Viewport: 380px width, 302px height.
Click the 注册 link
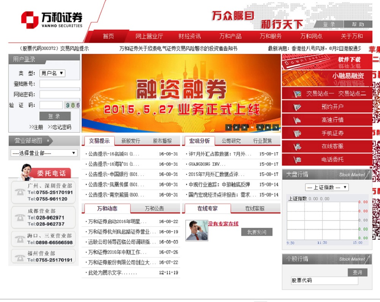36,127
